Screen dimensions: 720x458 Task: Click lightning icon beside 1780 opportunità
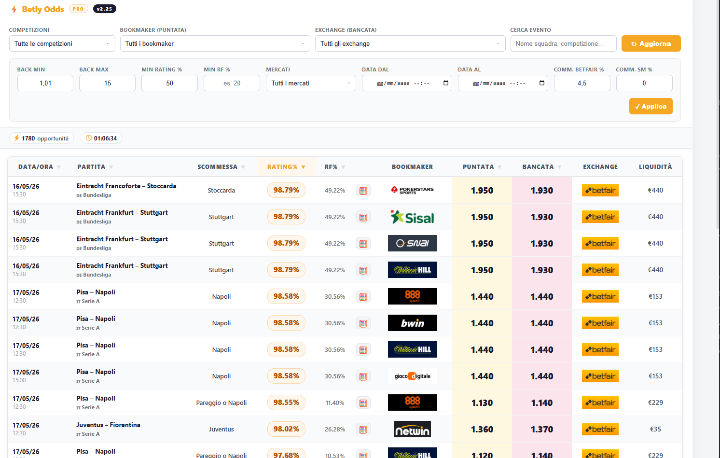[x=17, y=138]
